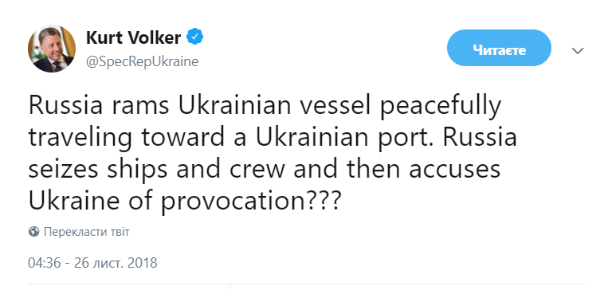The height and width of the screenshot is (290, 608).
Task: Open the Kurt Volker display name link
Action: coord(133,38)
